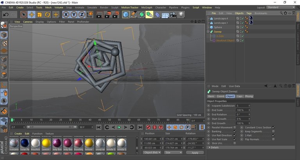Activate the Scale tool
This screenshot has height=160, width=300.
click(x=39, y=14)
